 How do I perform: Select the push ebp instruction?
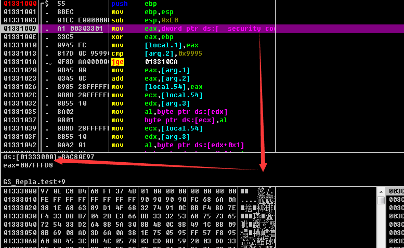(135, 3)
